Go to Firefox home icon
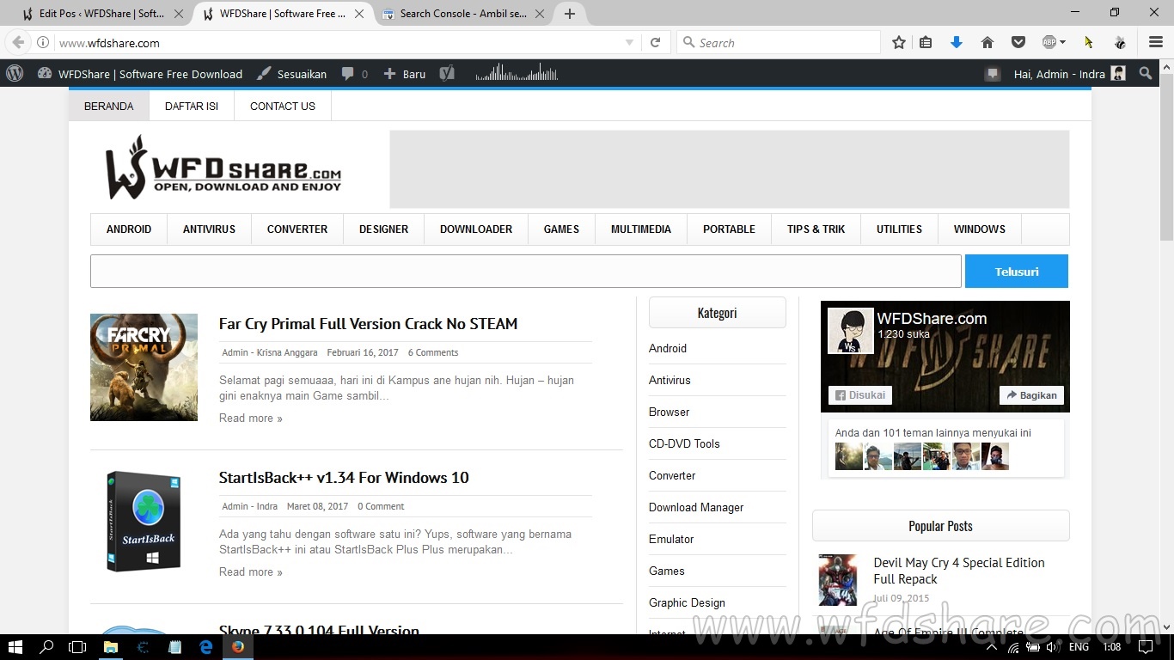Viewport: 1174px width, 660px height. coord(987,42)
